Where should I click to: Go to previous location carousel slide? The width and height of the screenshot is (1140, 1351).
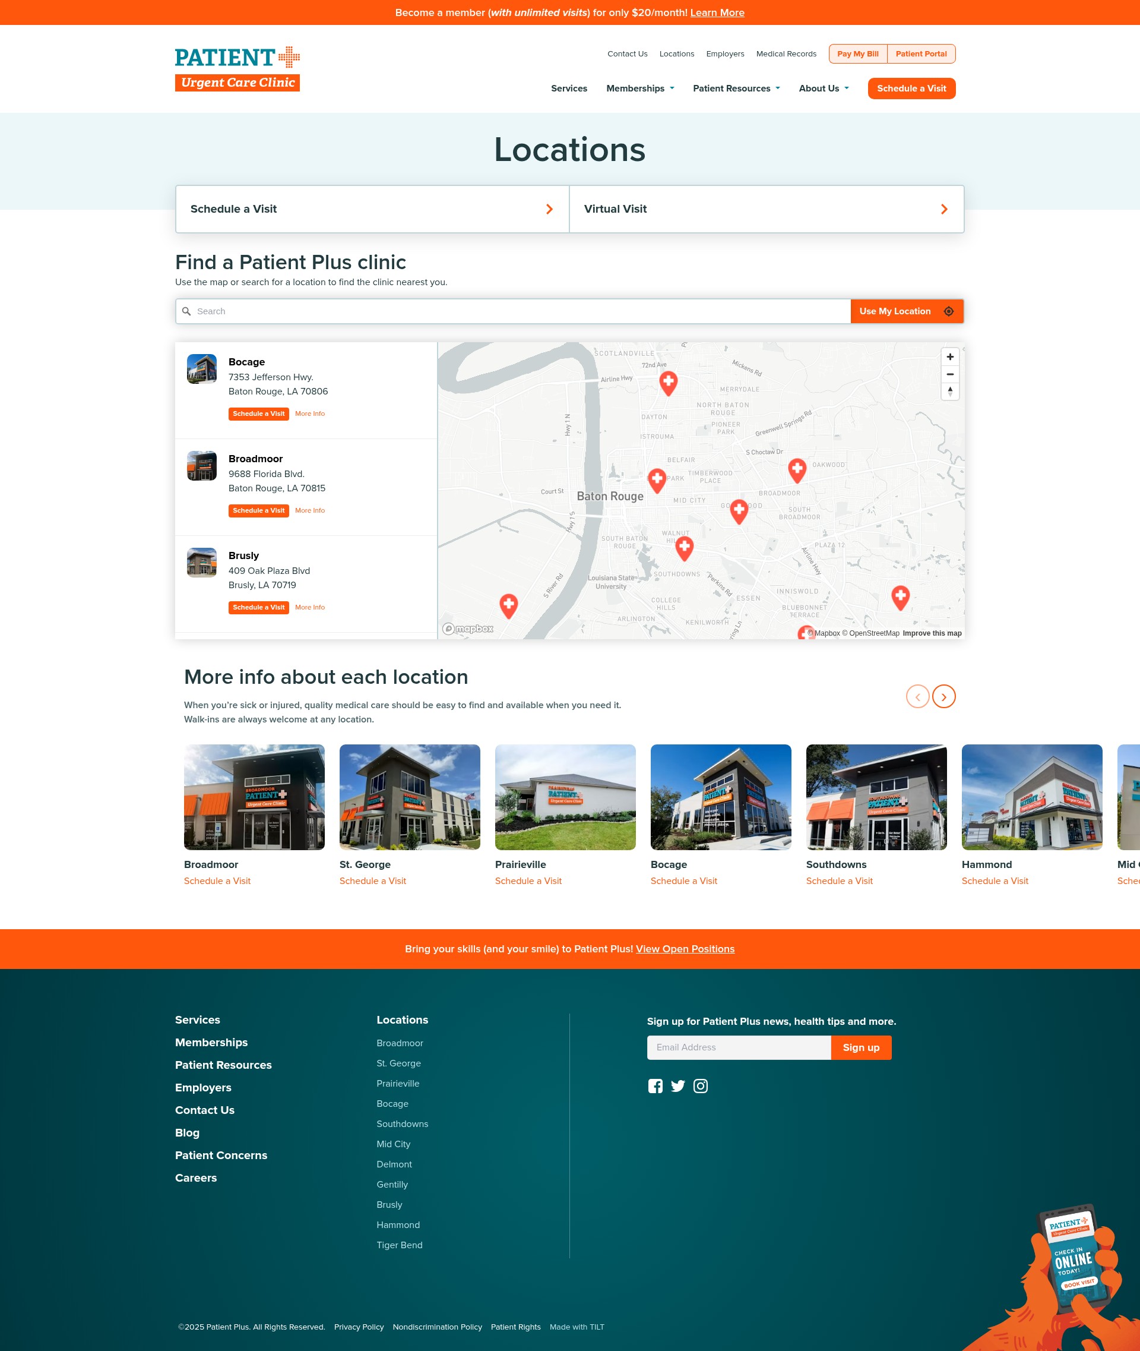(x=918, y=696)
